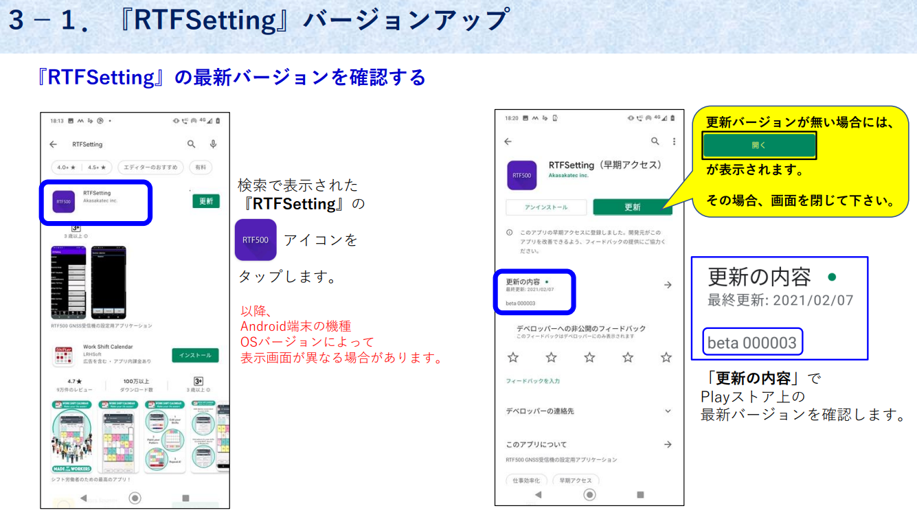Tap Android recents square on right phone
Image resolution: width=917 pixels, height=517 pixels.
point(640,494)
